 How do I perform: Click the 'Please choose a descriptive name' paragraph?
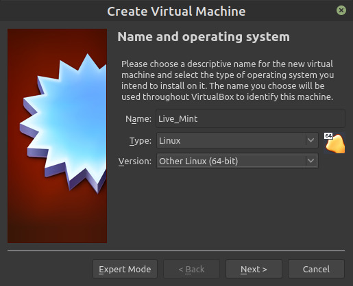pos(228,80)
